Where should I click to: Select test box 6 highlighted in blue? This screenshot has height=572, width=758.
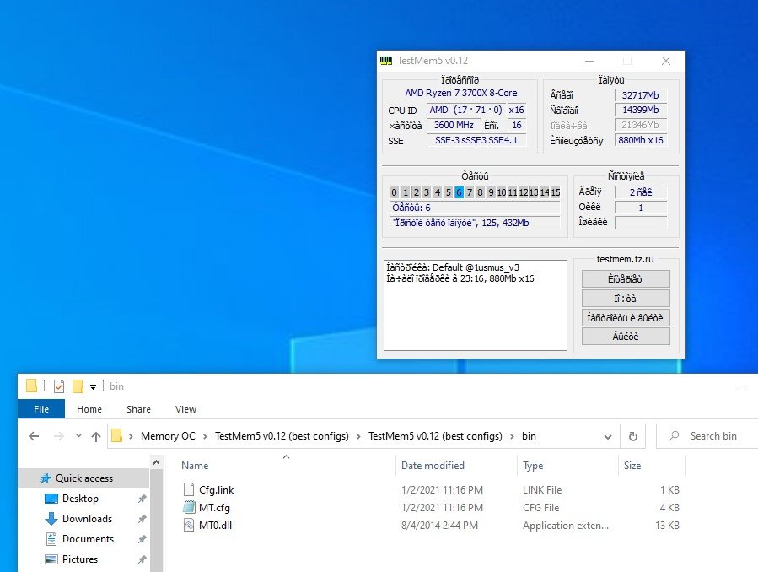[x=459, y=192]
